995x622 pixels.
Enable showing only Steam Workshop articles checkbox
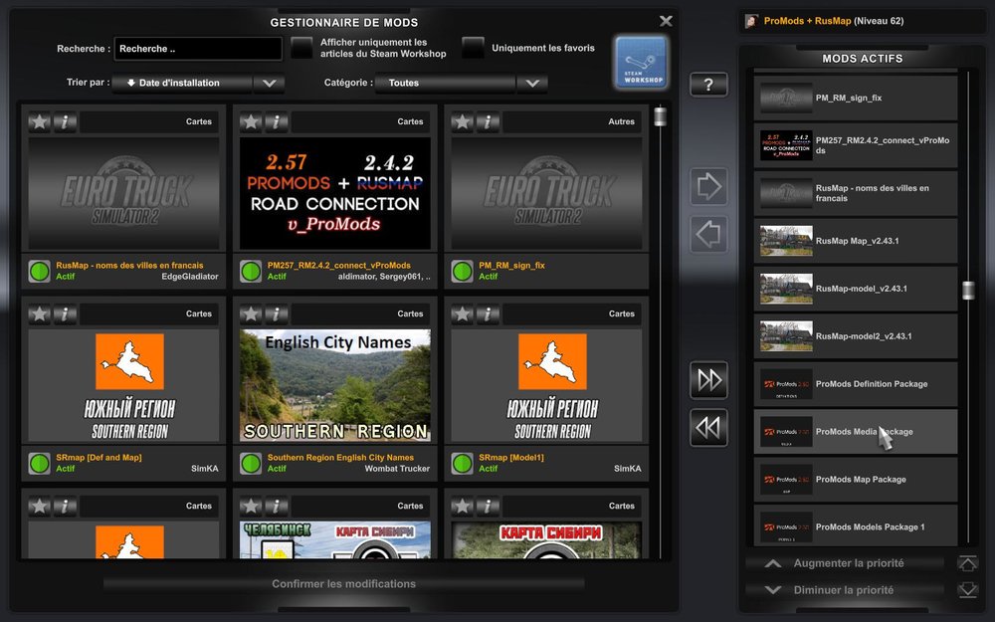pyautogui.click(x=301, y=48)
